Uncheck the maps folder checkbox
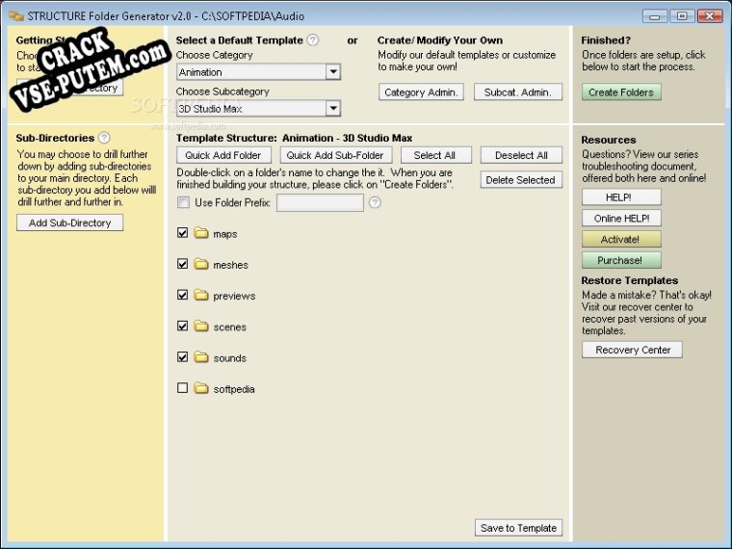Screen dimensions: 732x549 pyautogui.click(x=183, y=232)
